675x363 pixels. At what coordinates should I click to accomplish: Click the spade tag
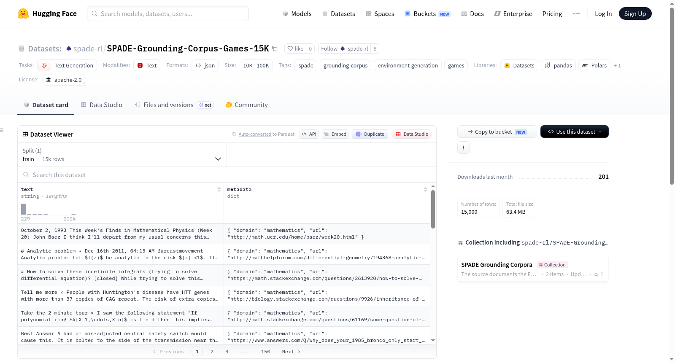pos(306,65)
